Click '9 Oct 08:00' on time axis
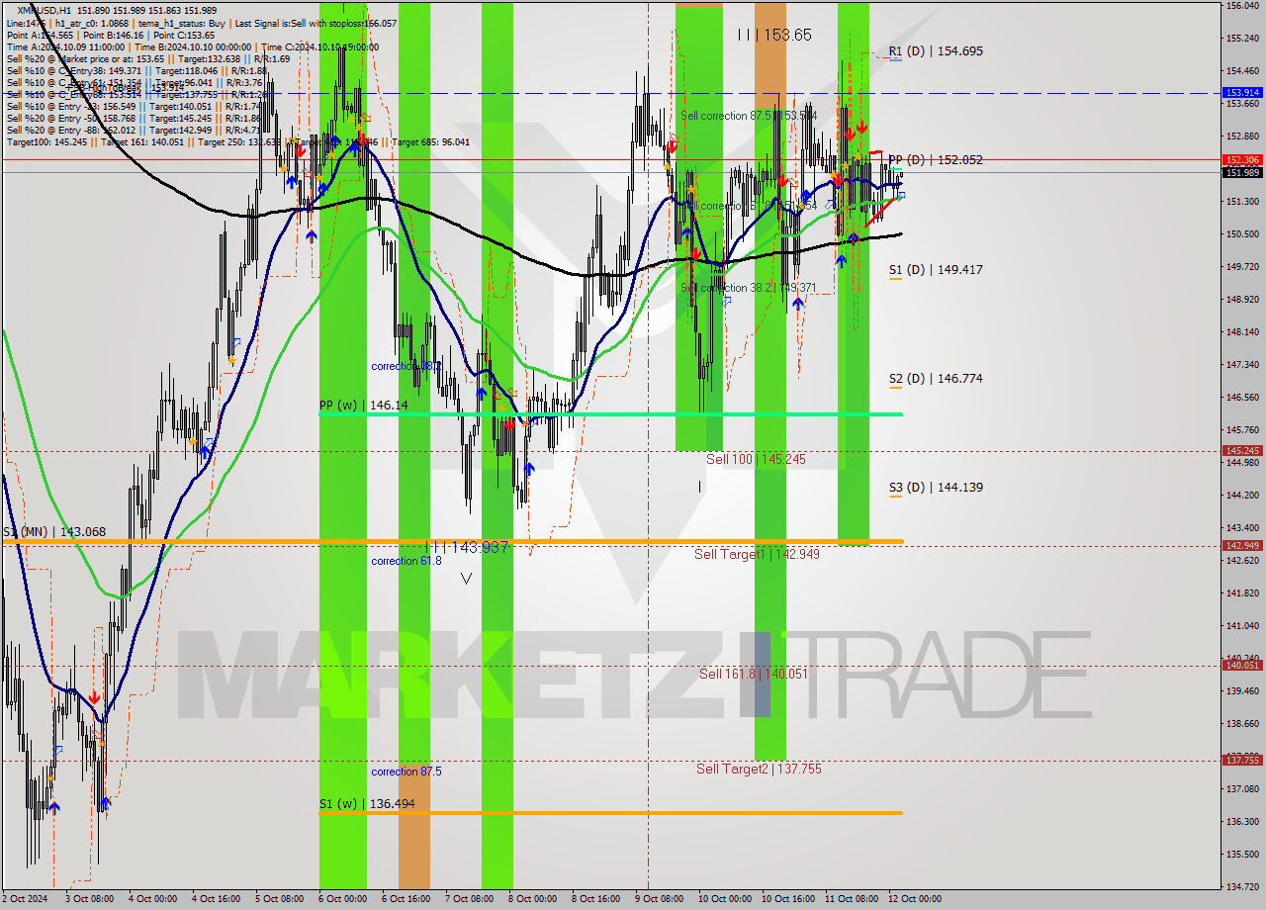1266x910 pixels. [x=660, y=899]
